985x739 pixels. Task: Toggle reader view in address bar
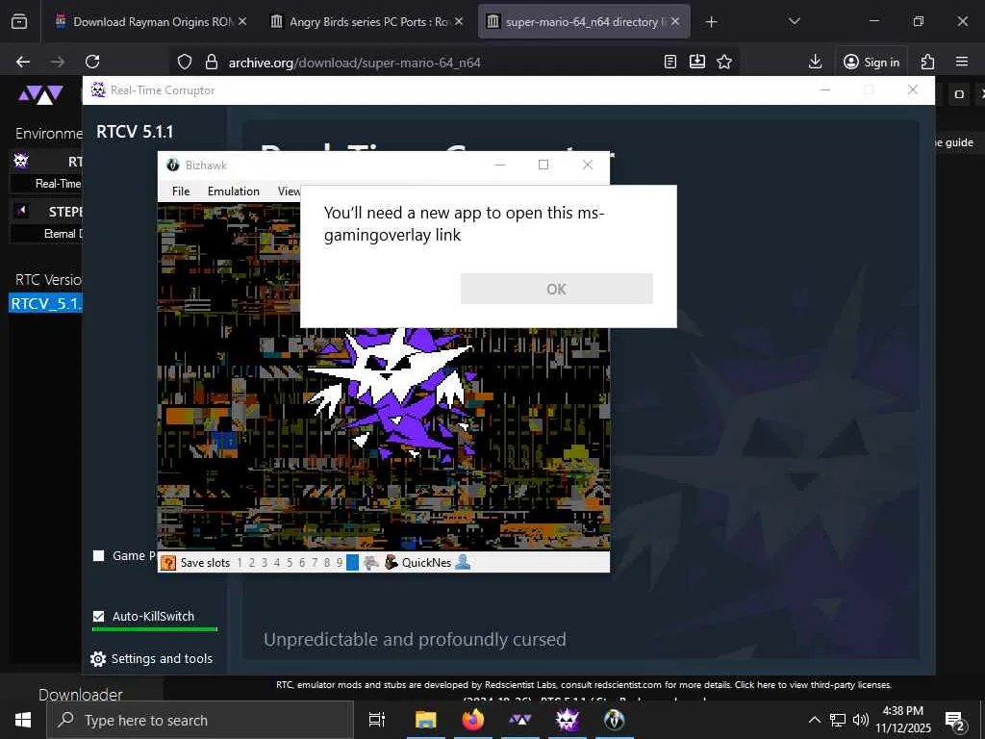pos(670,62)
